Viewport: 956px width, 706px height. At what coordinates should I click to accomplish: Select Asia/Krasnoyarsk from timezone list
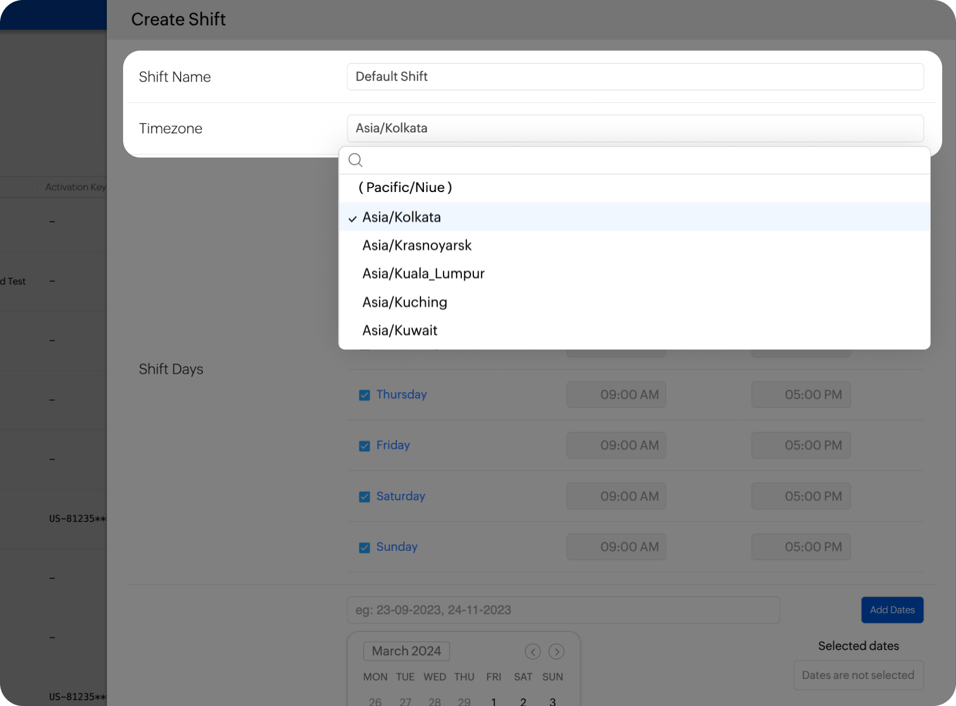tap(417, 245)
